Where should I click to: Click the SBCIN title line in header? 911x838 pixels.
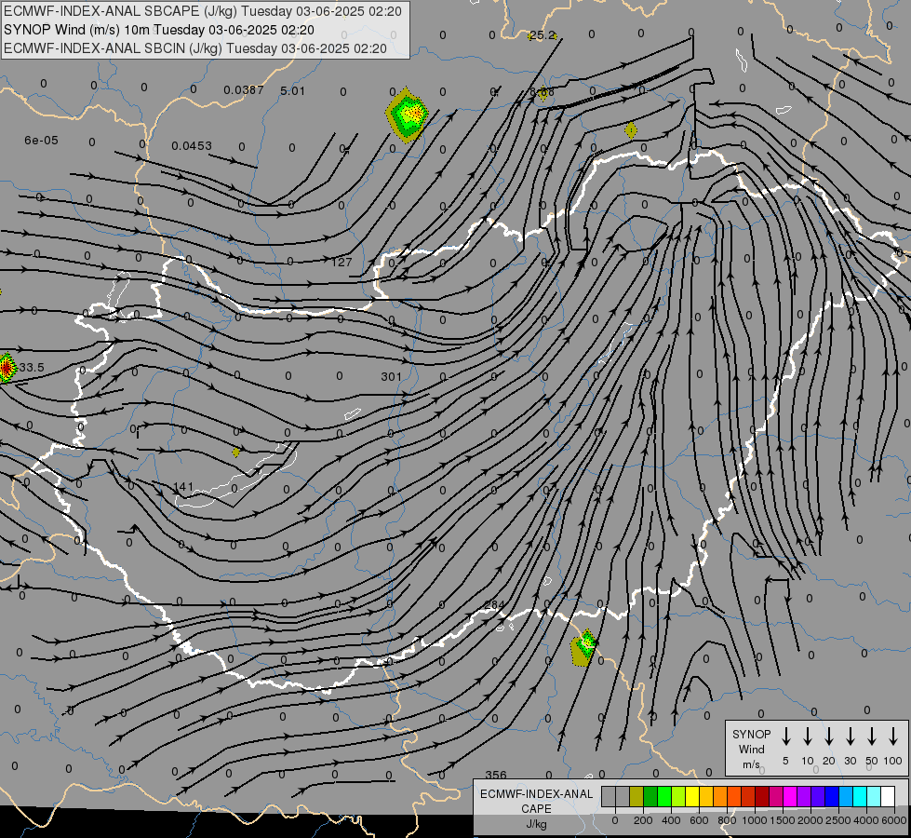pyautogui.click(x=195, y=48)
